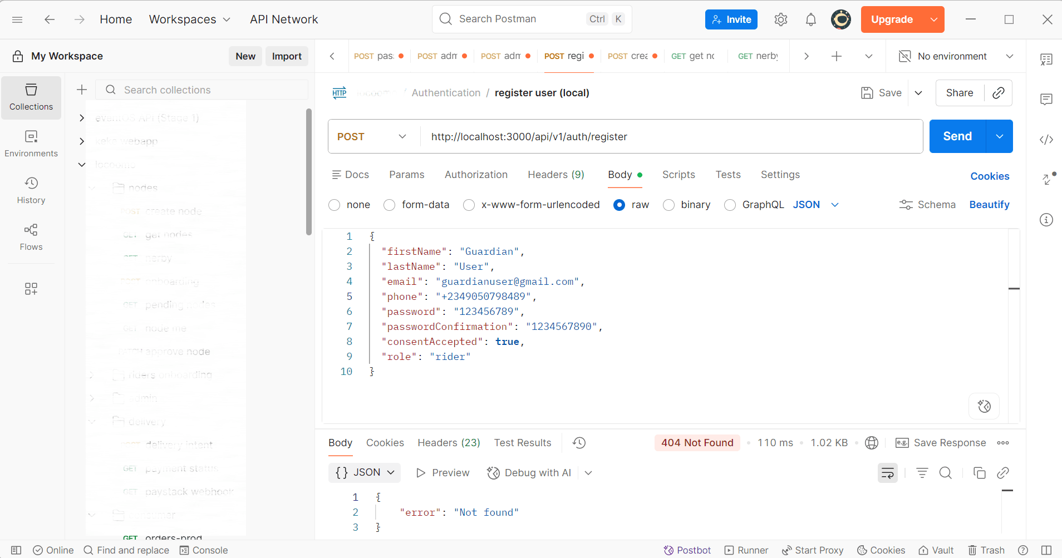Viewport: 1062px width, 558px height.
Task: Open the comments icon in right sidebar
Action: [1046, 100]
